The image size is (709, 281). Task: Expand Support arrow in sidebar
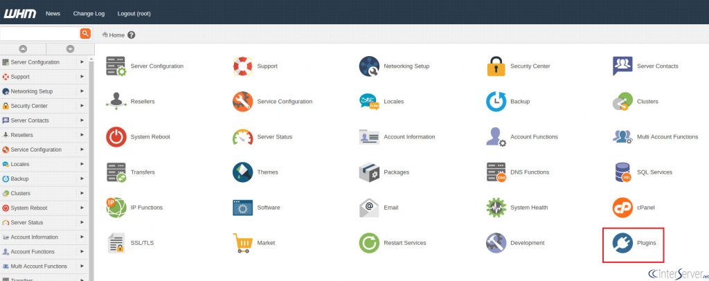click(82, 76)
